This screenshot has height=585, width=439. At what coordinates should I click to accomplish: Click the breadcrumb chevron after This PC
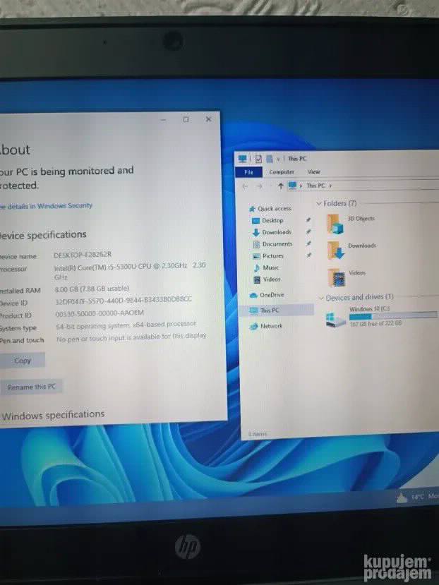tap(331, 186)
